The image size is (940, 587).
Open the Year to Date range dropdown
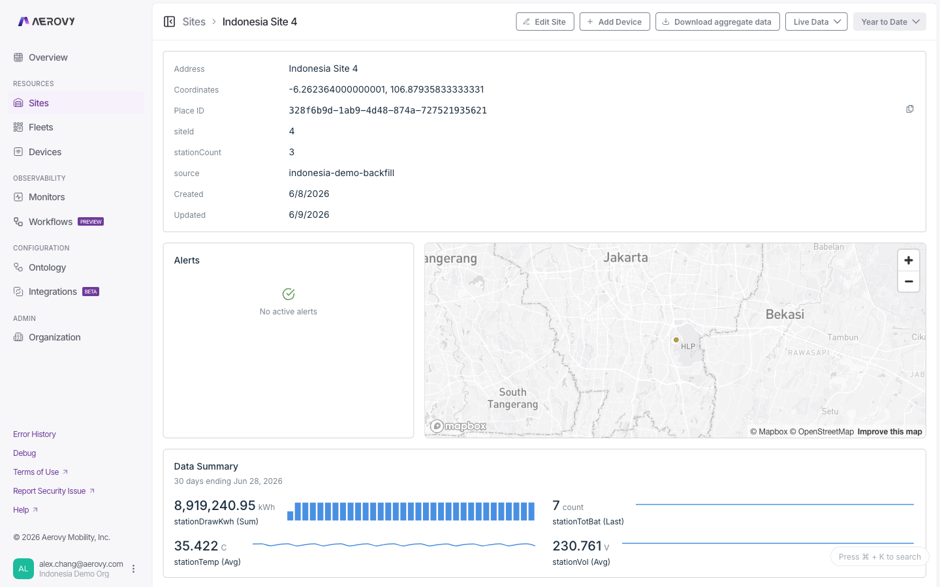pos(890,22)
